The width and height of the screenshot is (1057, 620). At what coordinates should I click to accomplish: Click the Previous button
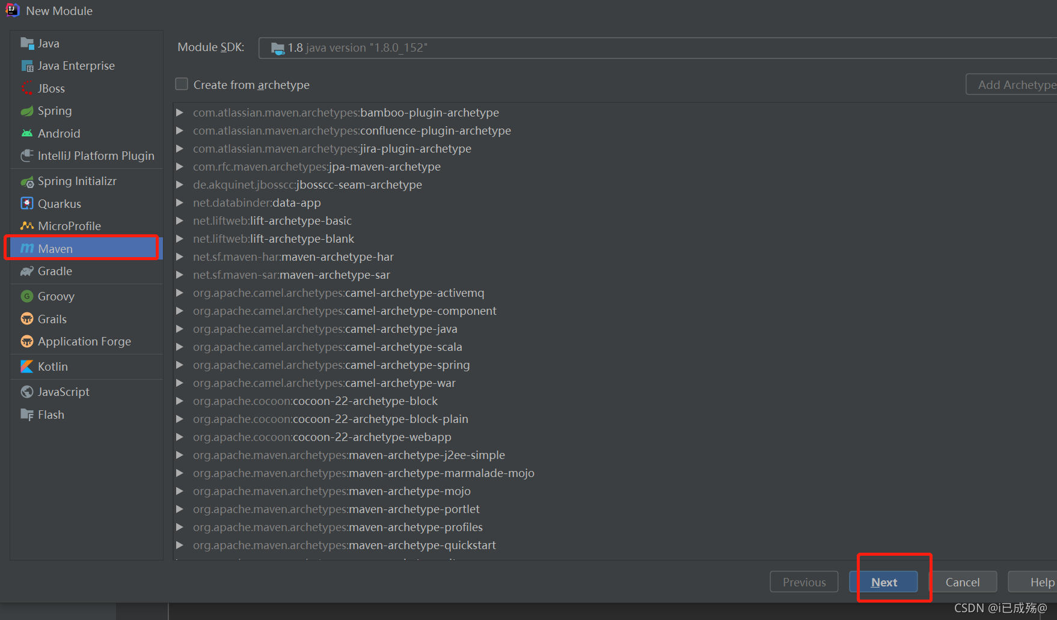[x=804, y=582]
